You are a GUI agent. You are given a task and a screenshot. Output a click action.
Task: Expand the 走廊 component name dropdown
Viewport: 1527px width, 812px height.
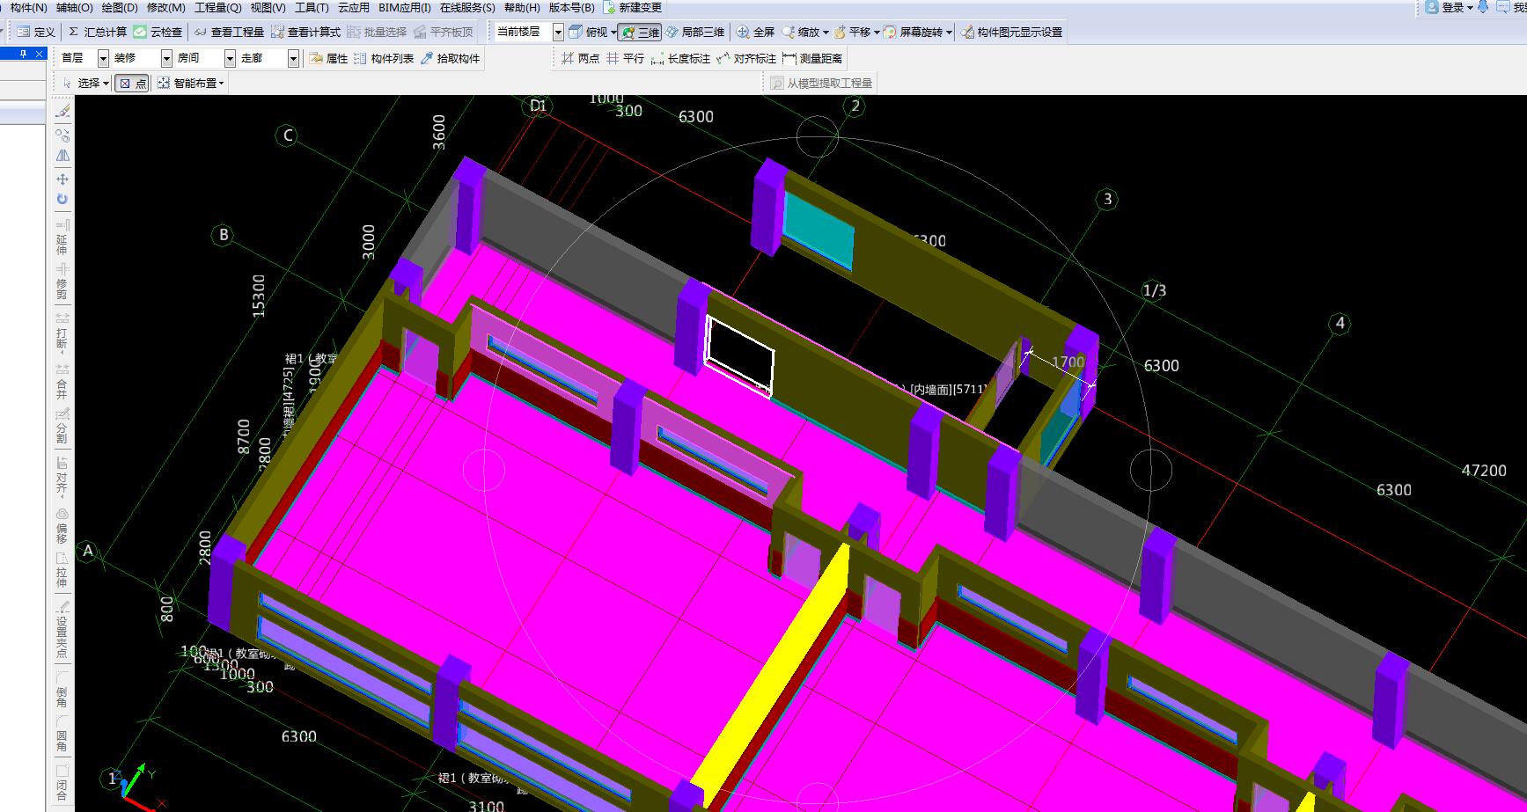coord(293,58)
